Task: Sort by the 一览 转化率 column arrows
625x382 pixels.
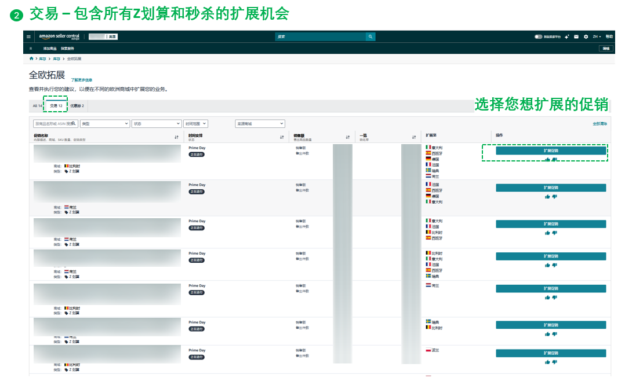Action: pos(414,137)
